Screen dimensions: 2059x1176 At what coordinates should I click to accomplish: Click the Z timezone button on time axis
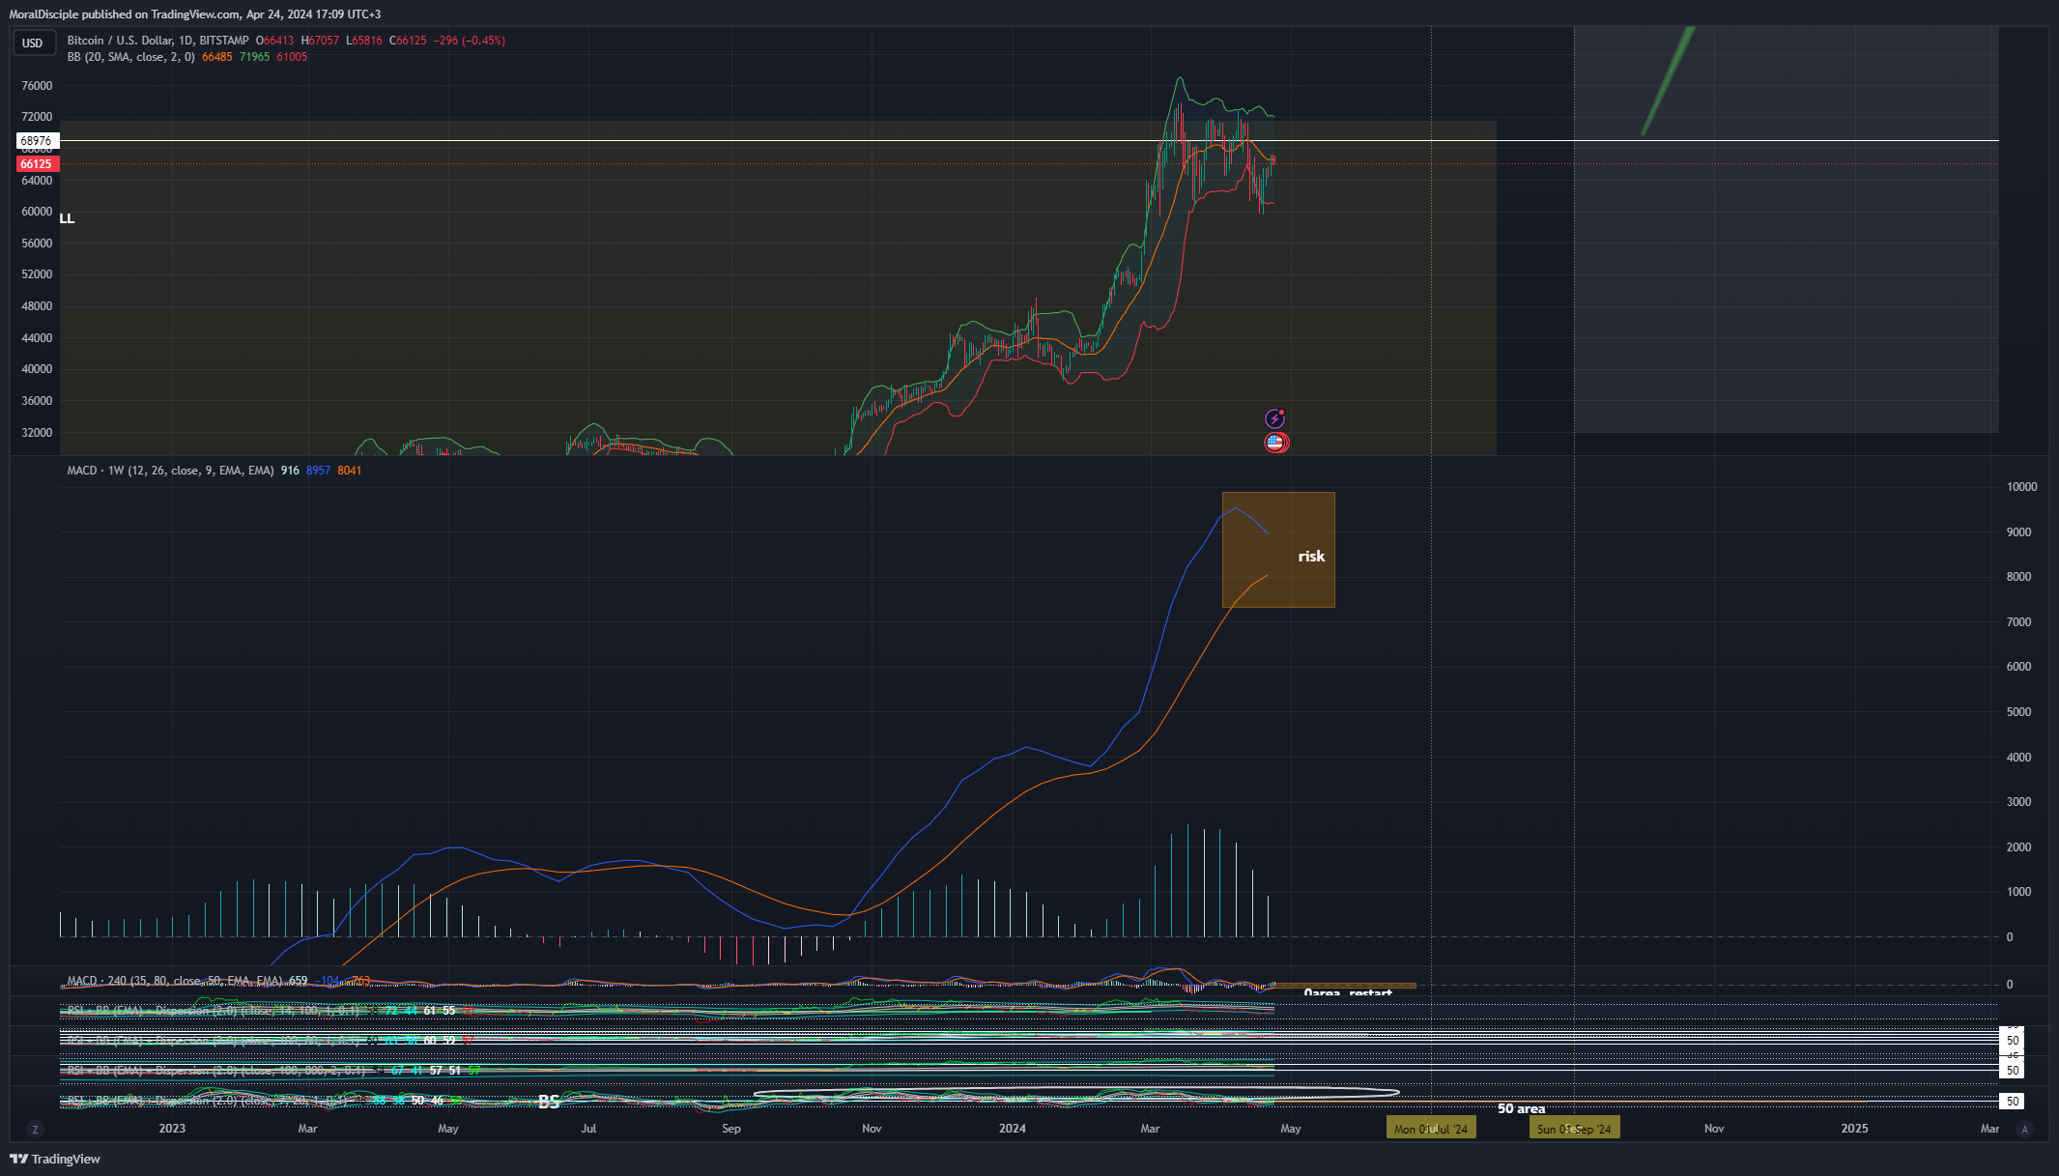point(35,1129)
